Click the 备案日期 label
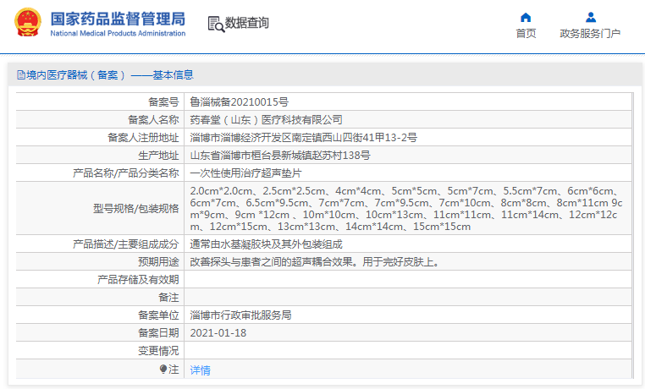This screenshot has width=645, height=389. 158,332
